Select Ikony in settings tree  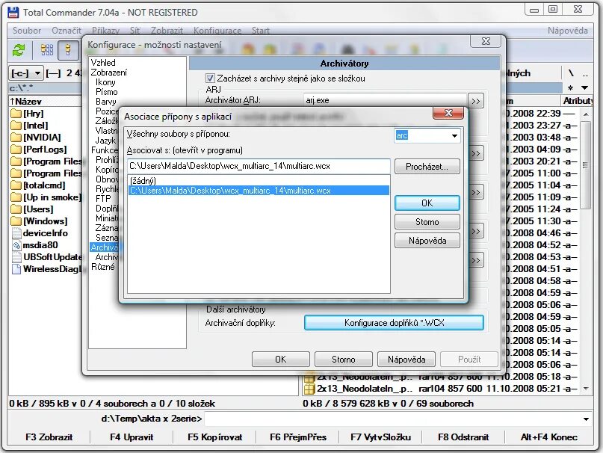(105, 82)
